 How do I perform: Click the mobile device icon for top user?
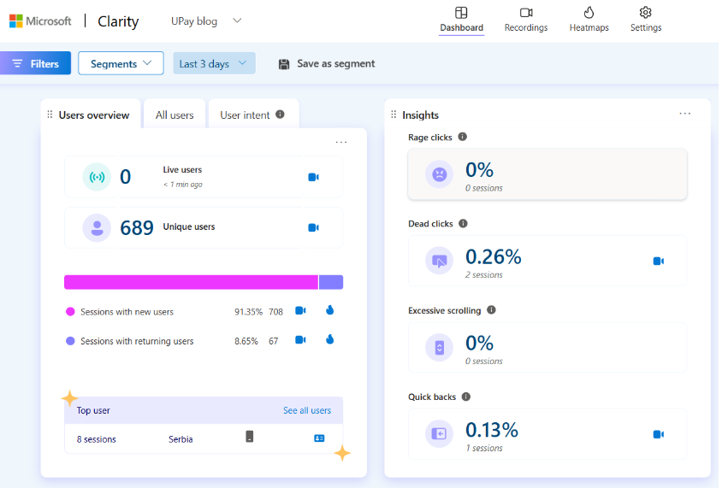250,437
